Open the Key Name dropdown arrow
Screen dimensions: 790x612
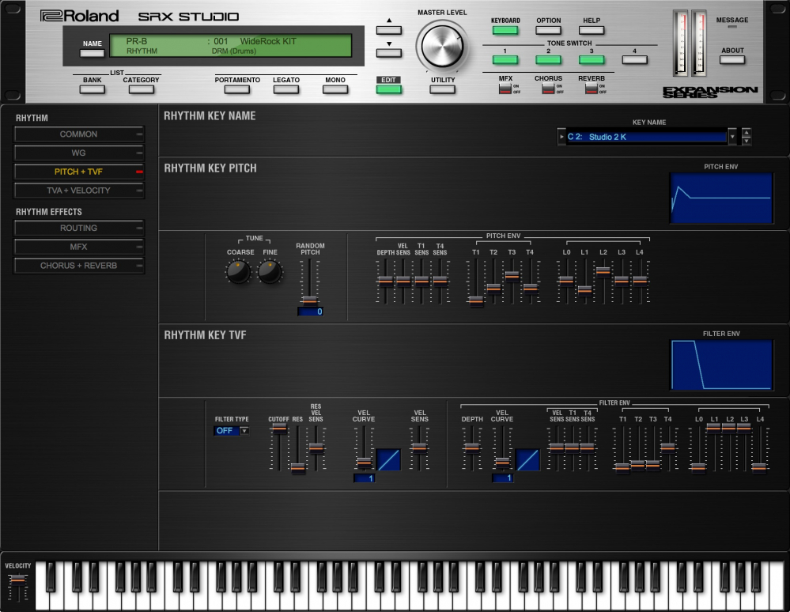point(732,137)
